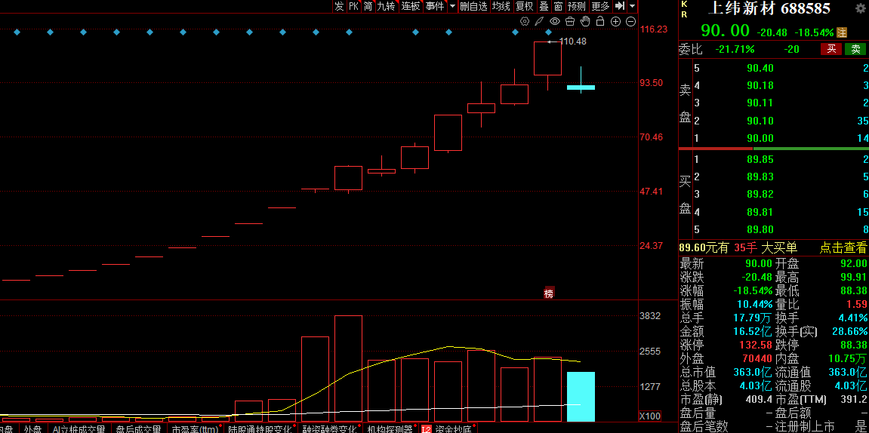Toggle the eye visibility icon
The width and height of the screenshot is (869, 433).
[555, 22]
